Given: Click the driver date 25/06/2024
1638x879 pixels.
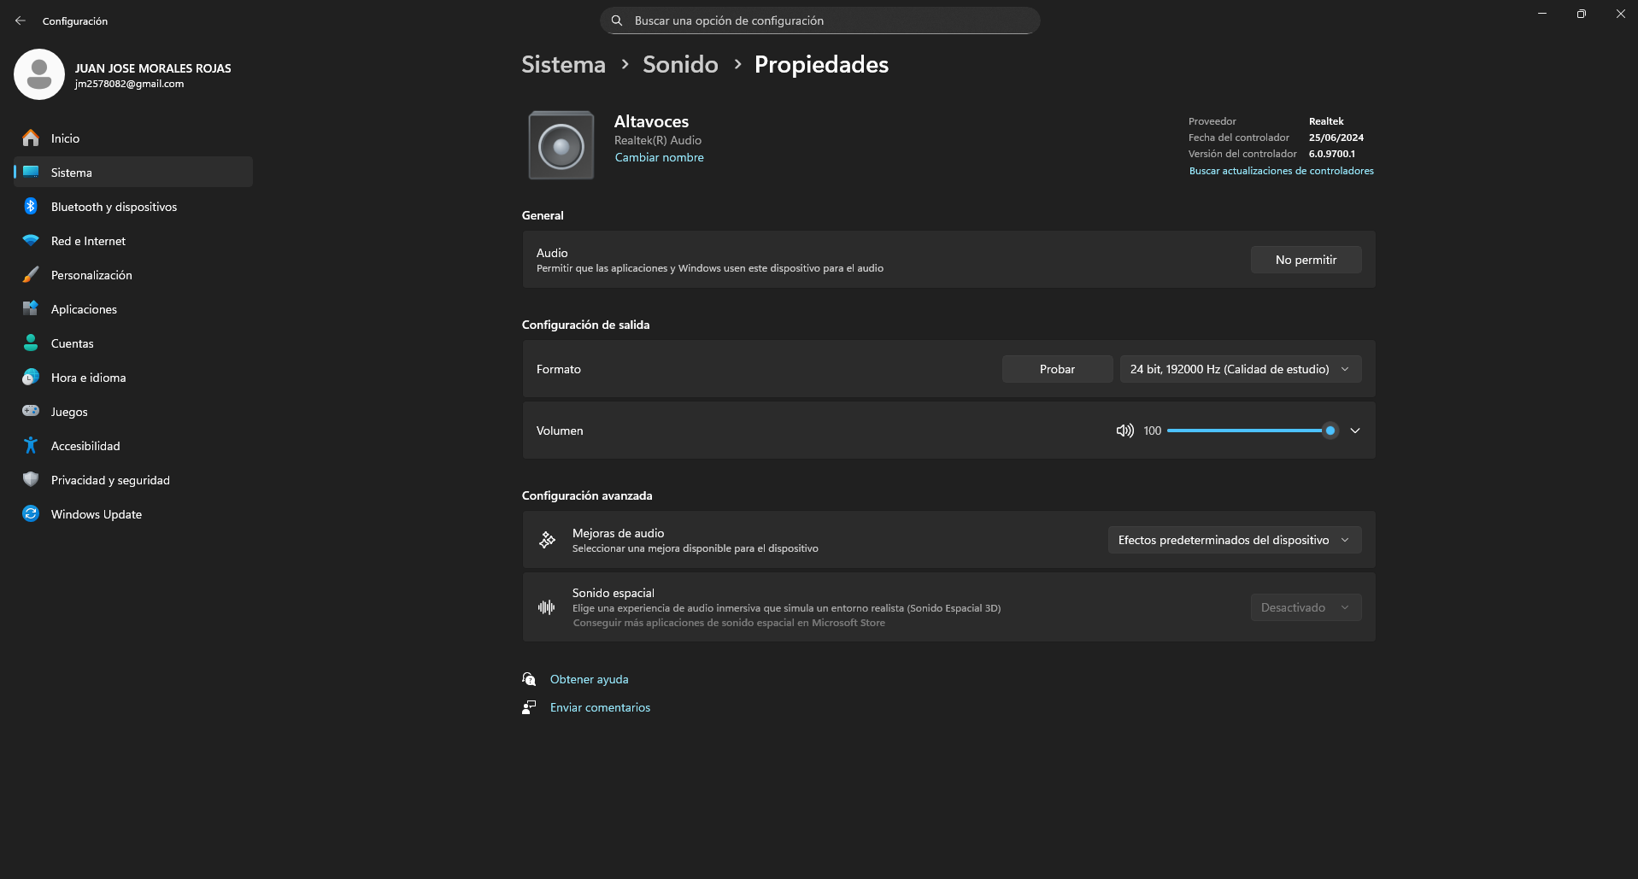Looking at the screenshot, I should click(1336, 138).
